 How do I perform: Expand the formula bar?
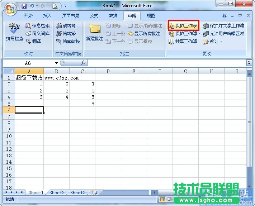[249, 63]
